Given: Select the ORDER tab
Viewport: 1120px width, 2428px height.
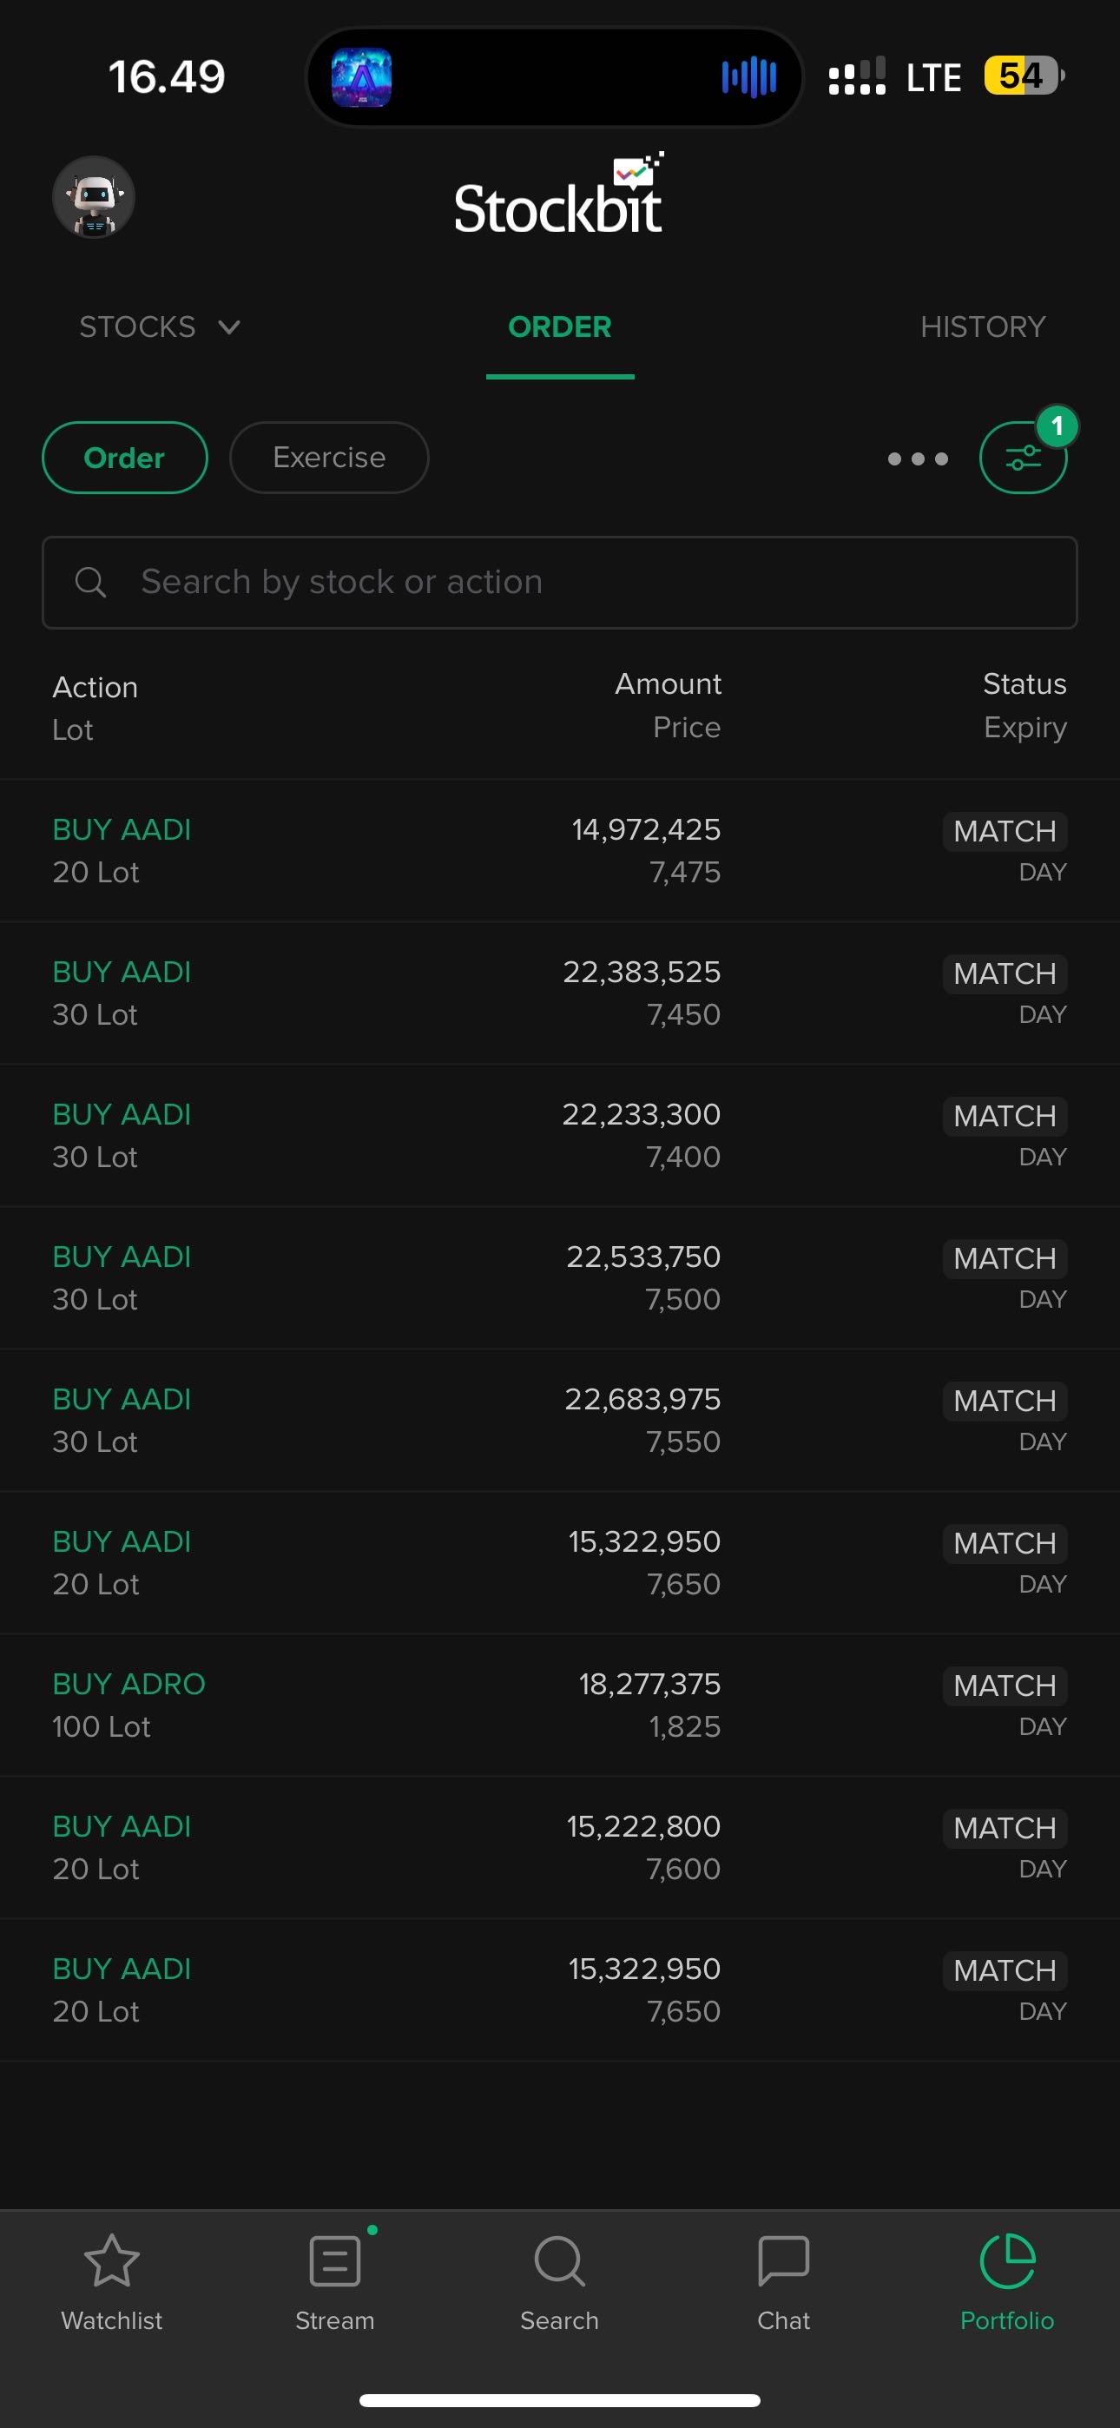Looking at the screenshot, I should 559,327.
